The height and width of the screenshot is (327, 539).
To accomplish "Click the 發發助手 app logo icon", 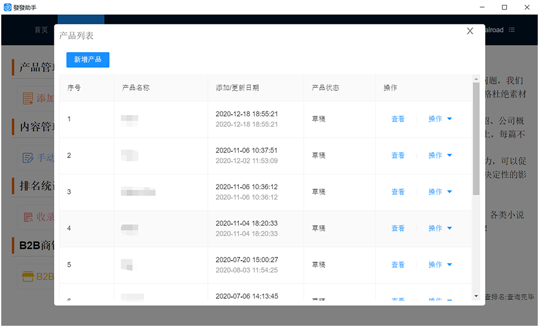I will pyautogui.click(x=8, y=7).
